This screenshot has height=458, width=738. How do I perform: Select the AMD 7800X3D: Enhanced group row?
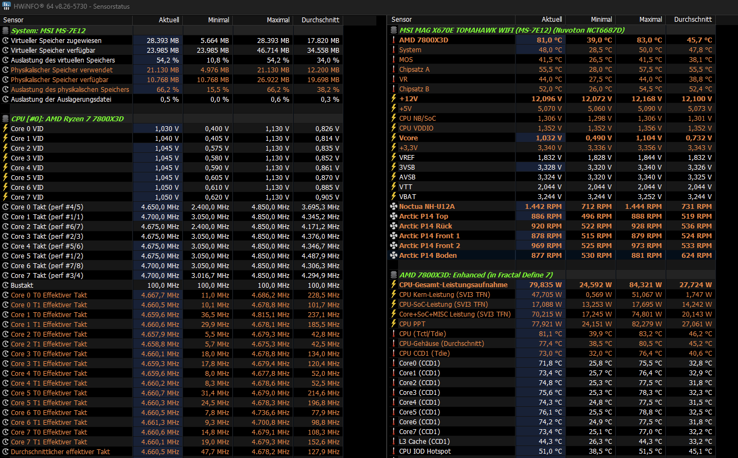[x=552, y=275]
